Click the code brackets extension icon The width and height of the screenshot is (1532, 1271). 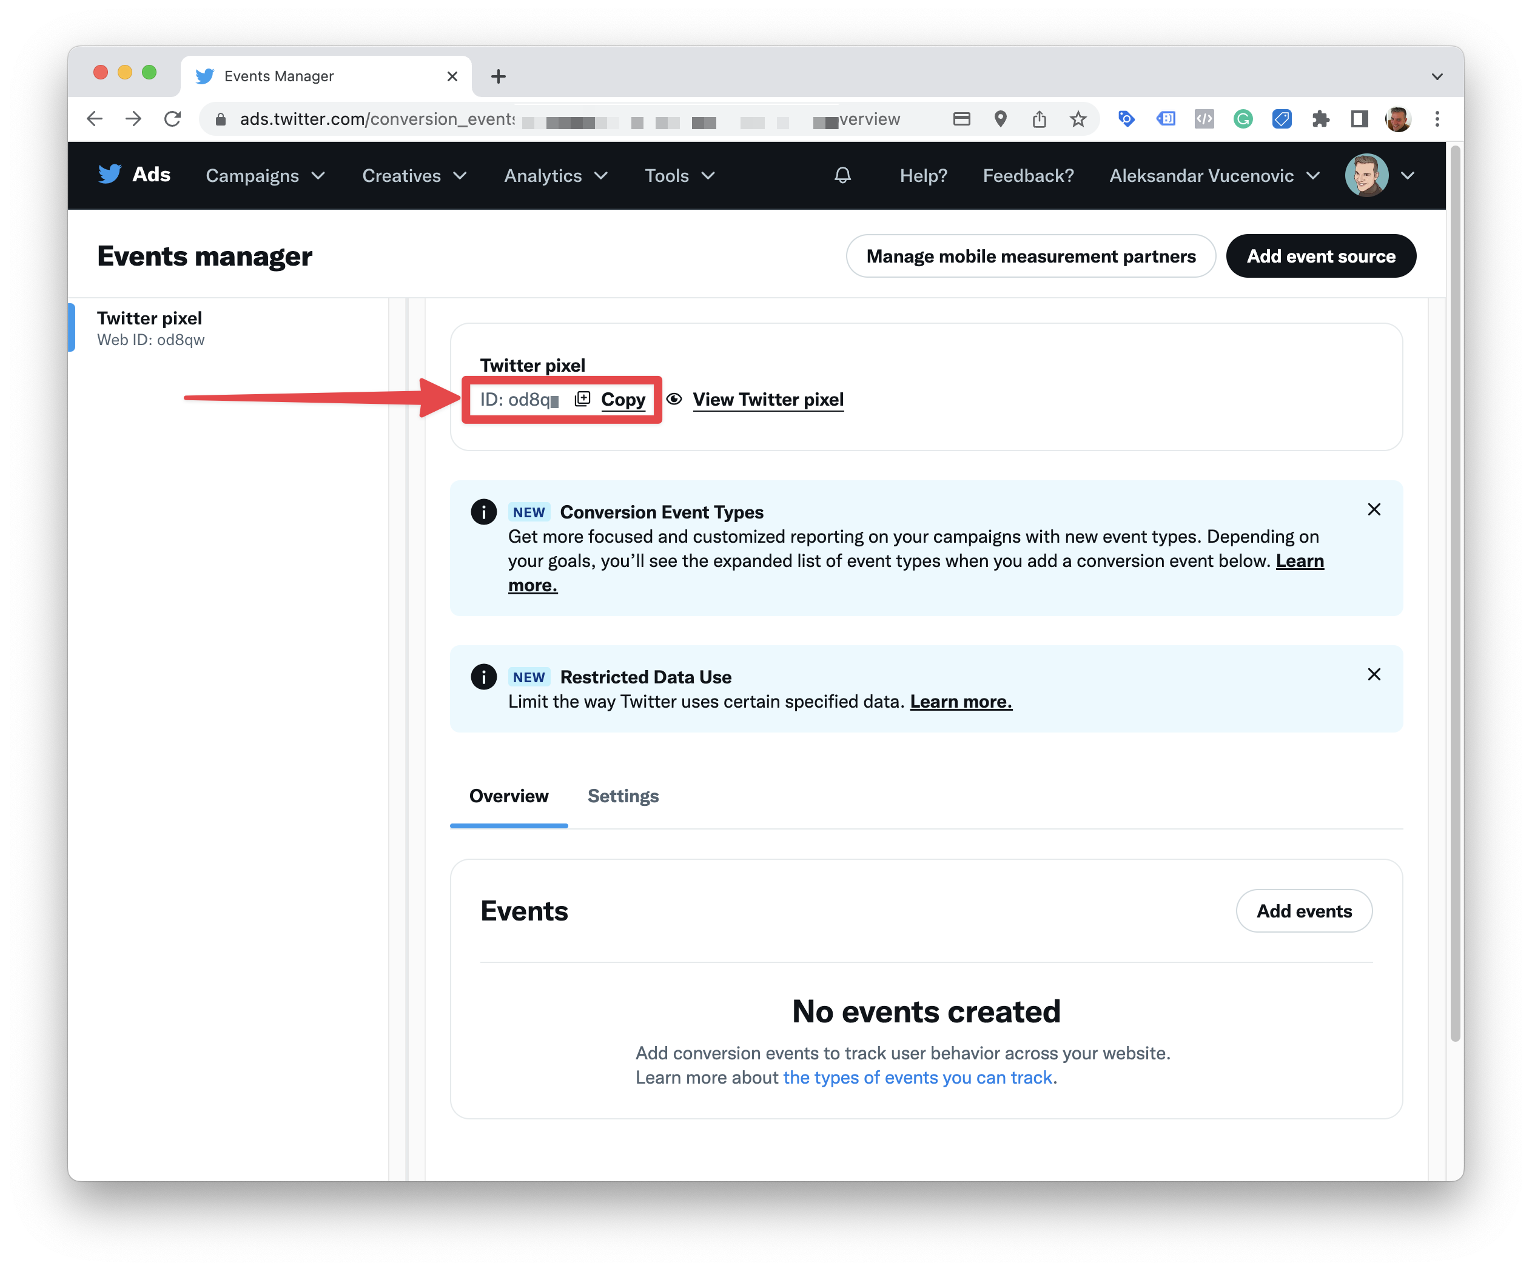pos(1204,119)
